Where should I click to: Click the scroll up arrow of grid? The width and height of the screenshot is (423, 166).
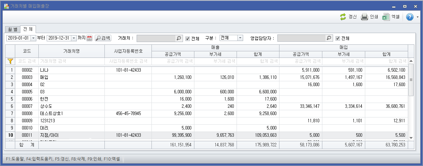coord(411,61)
